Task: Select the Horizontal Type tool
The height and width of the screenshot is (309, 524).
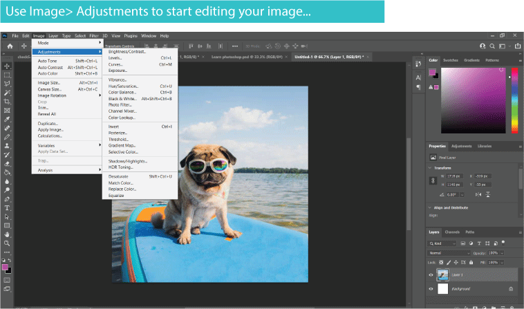Action: (8, 207)
